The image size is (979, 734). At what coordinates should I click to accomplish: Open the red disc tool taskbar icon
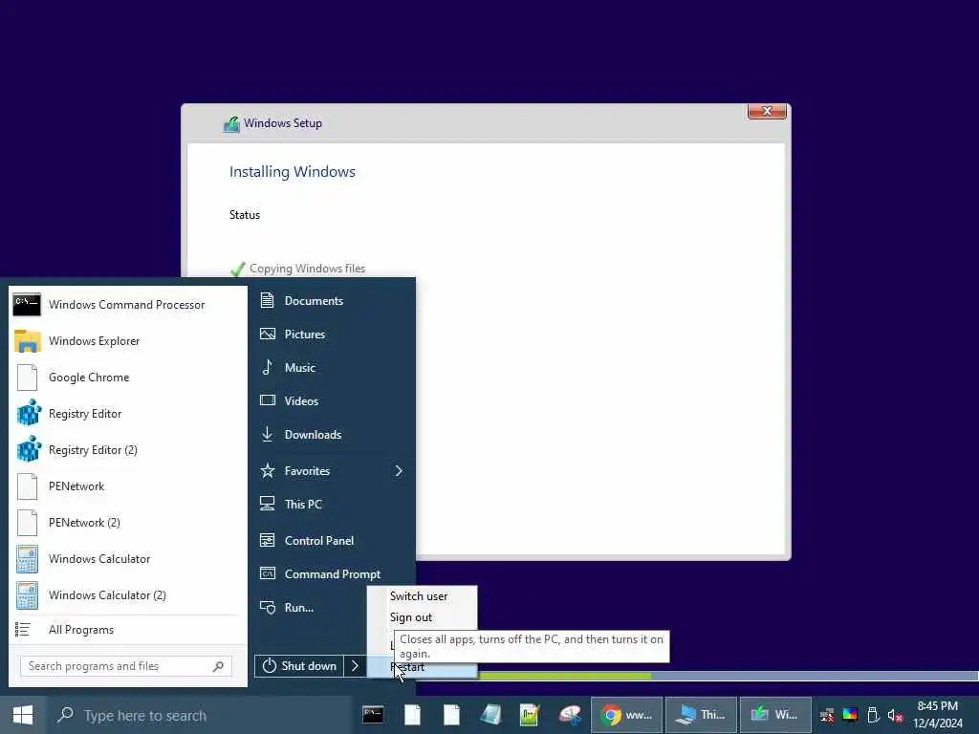[570, 715]
